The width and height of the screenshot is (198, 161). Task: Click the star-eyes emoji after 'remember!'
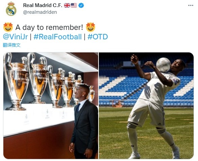90,27
